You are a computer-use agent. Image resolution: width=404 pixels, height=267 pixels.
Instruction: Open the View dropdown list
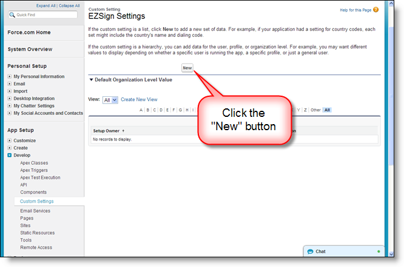110,99
